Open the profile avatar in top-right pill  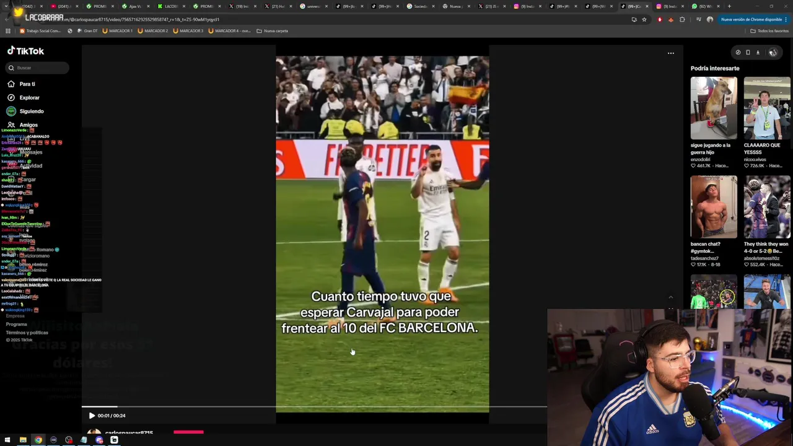point(773,53)
